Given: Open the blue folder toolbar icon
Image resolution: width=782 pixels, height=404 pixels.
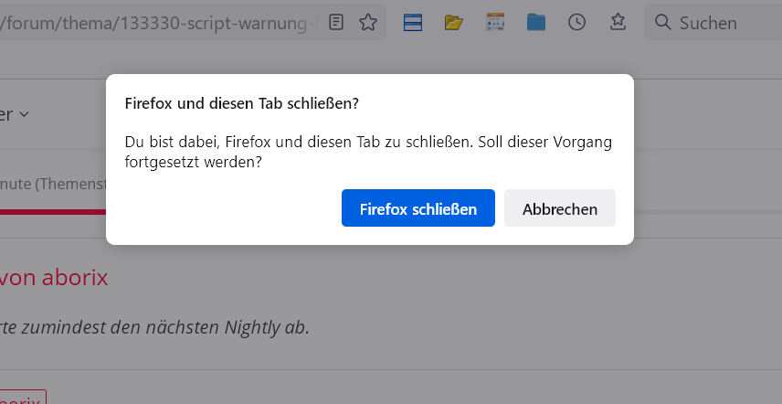Looking at the screenshot, I should (536, 22).
